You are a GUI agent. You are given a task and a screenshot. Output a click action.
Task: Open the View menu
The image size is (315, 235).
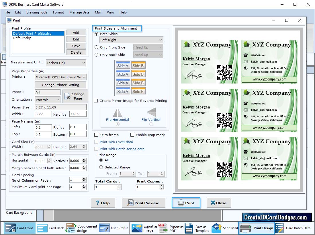(110, 12)
